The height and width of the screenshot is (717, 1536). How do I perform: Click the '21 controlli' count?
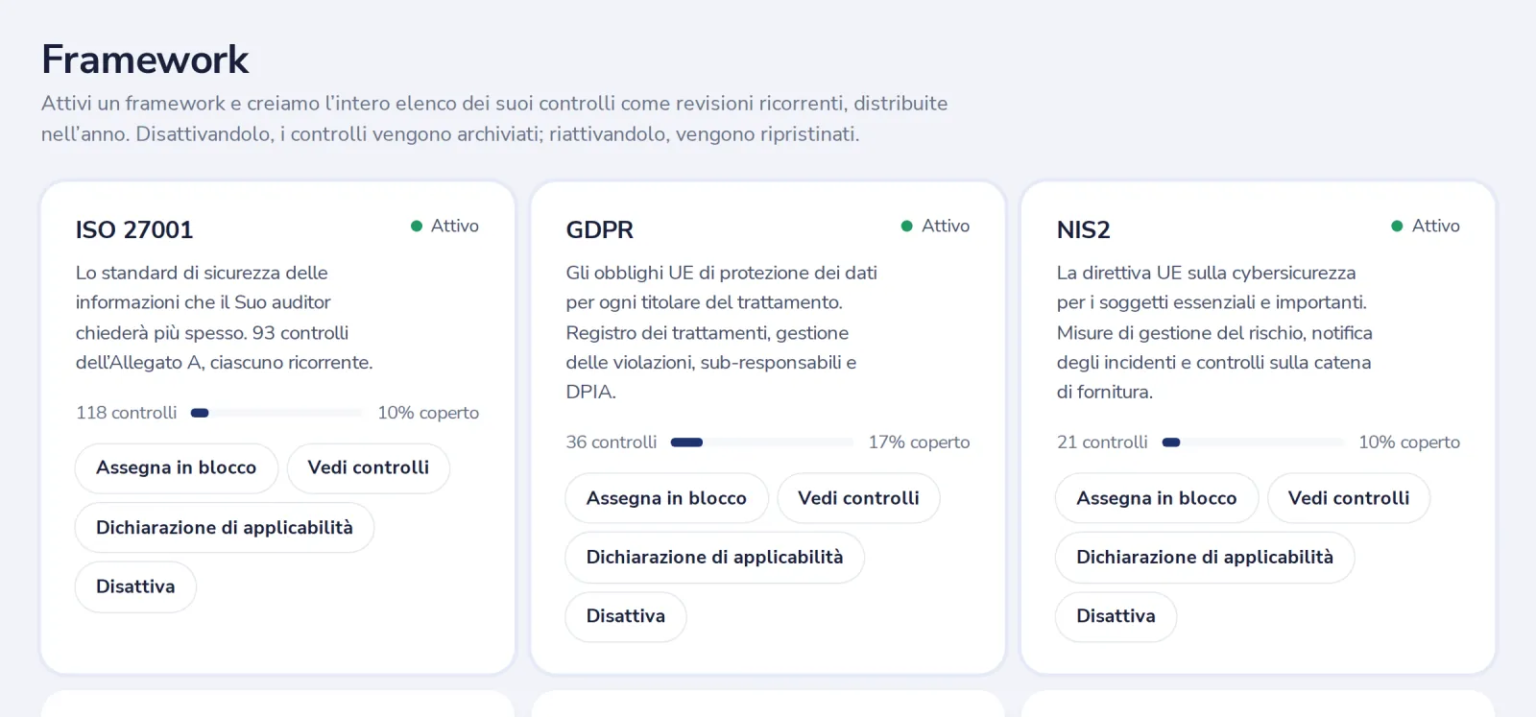click(x=1102, y=442)
